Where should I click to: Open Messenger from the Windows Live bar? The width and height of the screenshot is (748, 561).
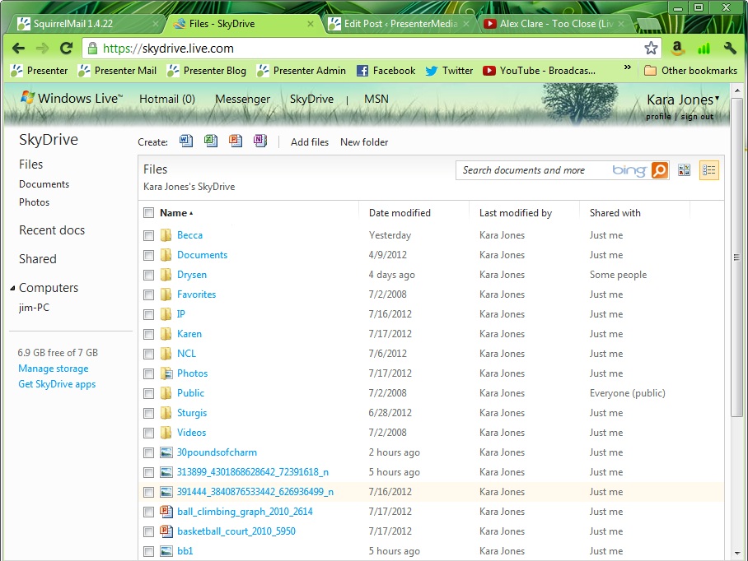tap(242, 99)
